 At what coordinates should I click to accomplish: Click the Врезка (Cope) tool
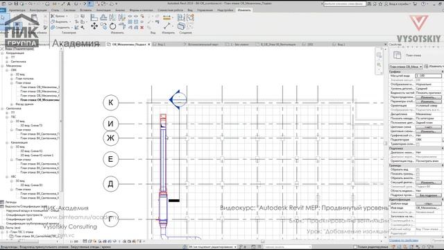click(x=58, y=16)
